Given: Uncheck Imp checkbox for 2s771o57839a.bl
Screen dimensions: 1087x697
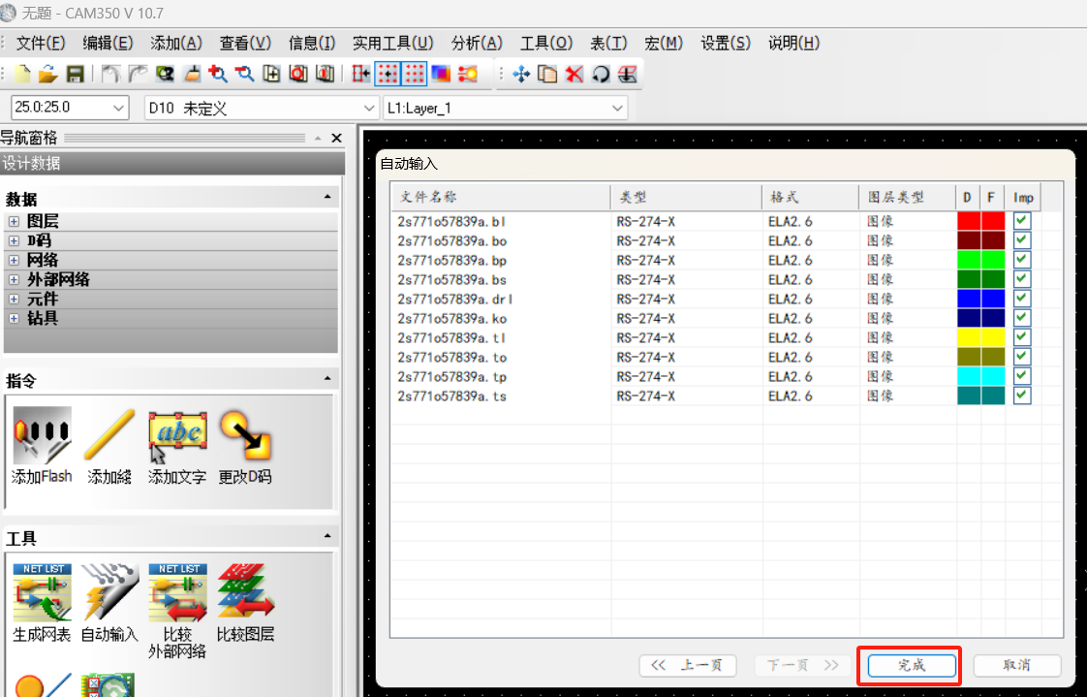Looking at the screenshot, I should [x=1022, y=221].
